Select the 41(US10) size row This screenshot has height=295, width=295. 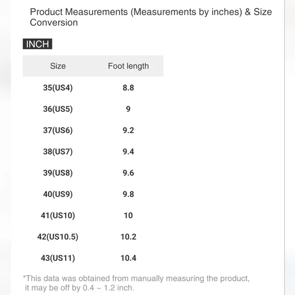(93, 215)
